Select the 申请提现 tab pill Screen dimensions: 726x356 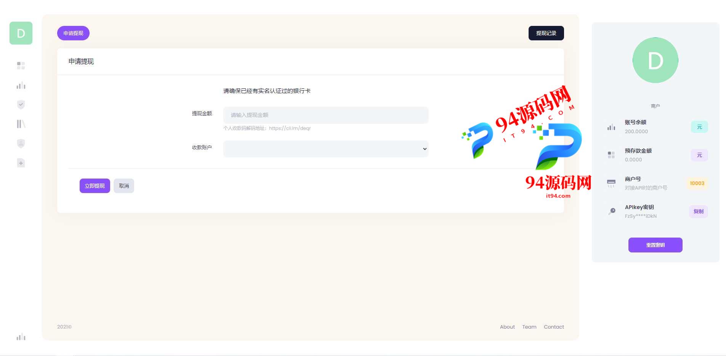(x=73, y=33)
